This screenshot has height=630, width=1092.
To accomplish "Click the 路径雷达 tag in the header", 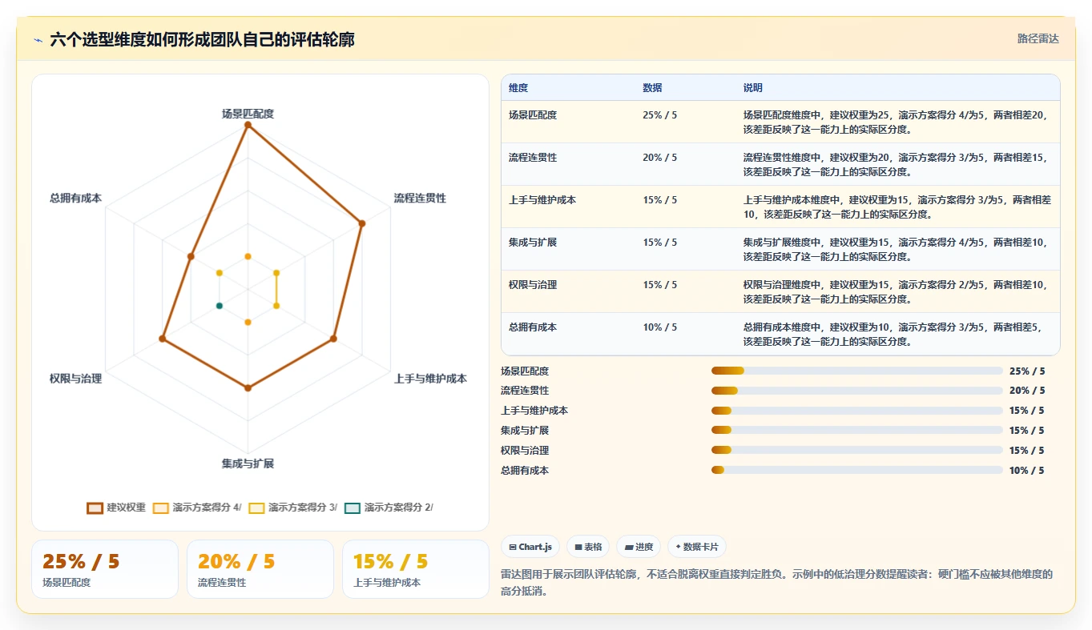I will click(1038, 38).
